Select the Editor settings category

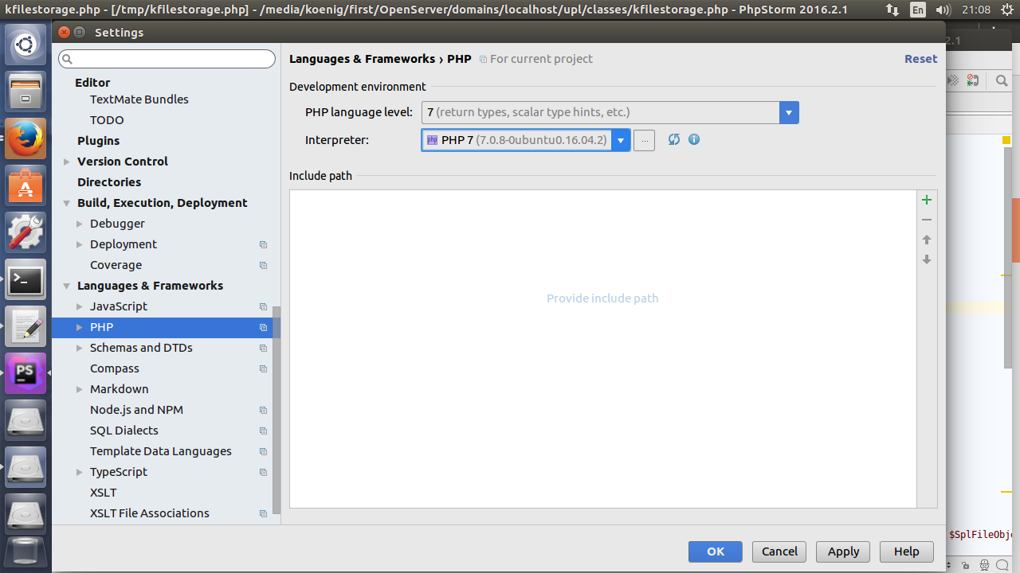[x=92, y=83]
